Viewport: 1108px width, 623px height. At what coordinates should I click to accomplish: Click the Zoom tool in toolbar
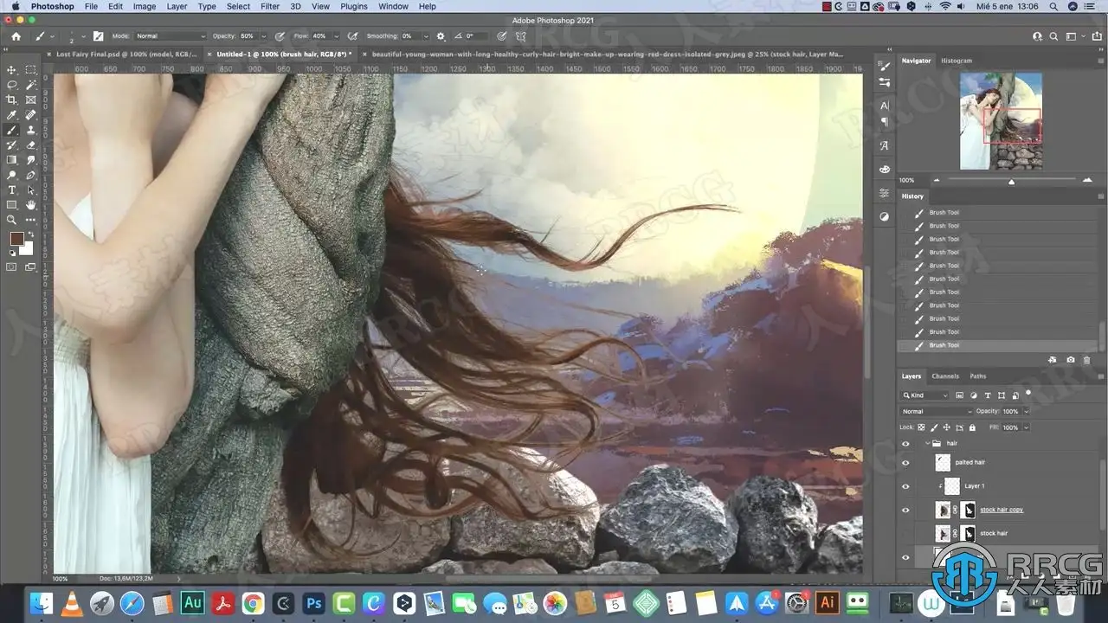click(12, 220)
